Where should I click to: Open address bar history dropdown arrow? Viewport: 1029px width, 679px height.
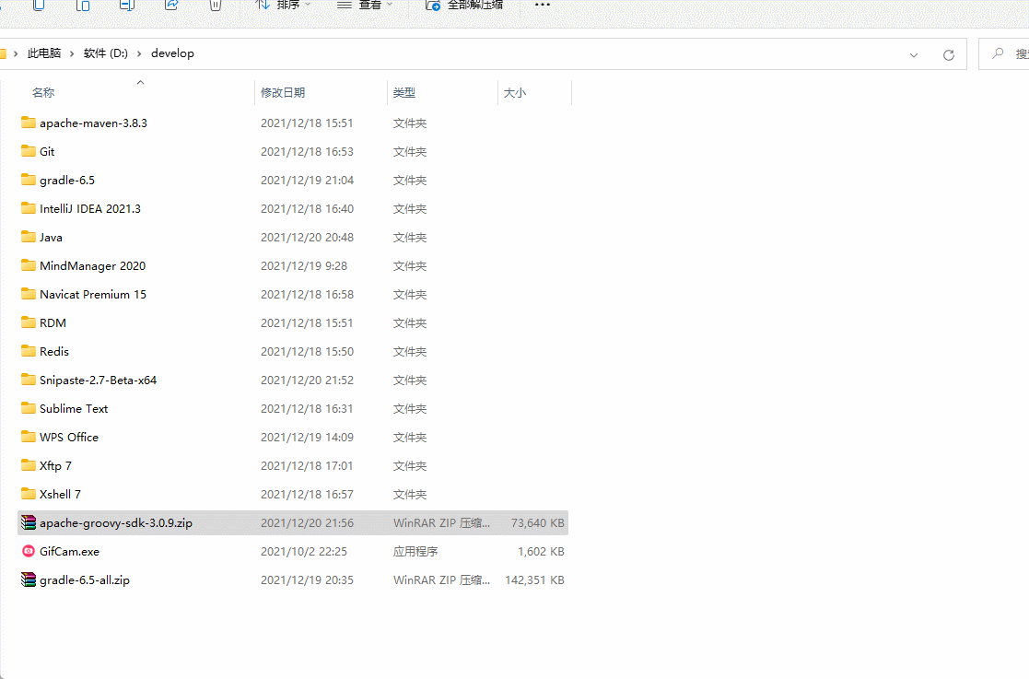coord(914,55)
